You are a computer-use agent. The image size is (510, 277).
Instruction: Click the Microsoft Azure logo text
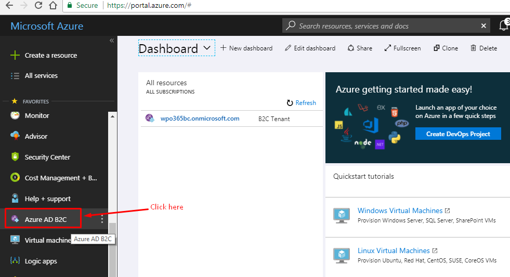[x=47, y=26]
